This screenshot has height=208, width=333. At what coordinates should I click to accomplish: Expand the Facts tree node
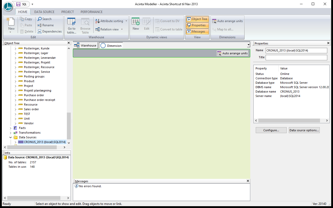click(x=11, y=128)
